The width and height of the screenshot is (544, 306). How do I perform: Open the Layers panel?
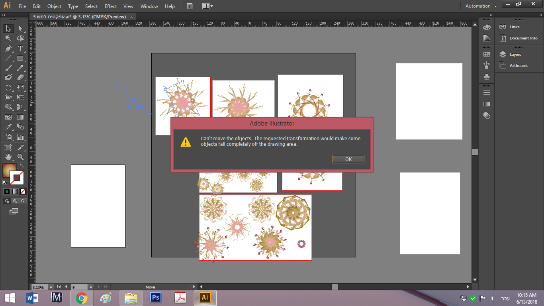[x=515, y=55]
